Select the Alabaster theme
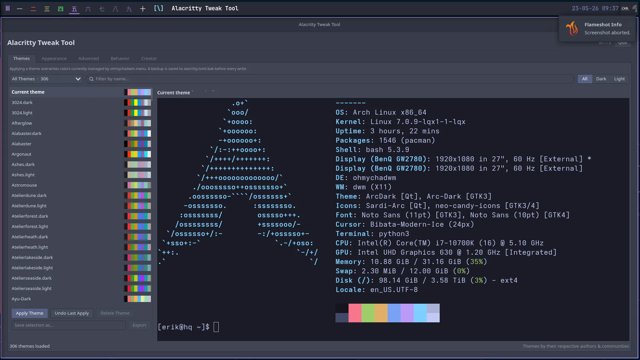The width and height of the screenshot is (640, 360). pyautogui.click(x=81, y=144)
